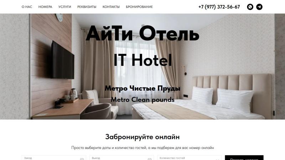Viewport: 285px width, 160px height.
Task: Call phone number +7 (977) 372-56-67
Action: tap(219, 7)
